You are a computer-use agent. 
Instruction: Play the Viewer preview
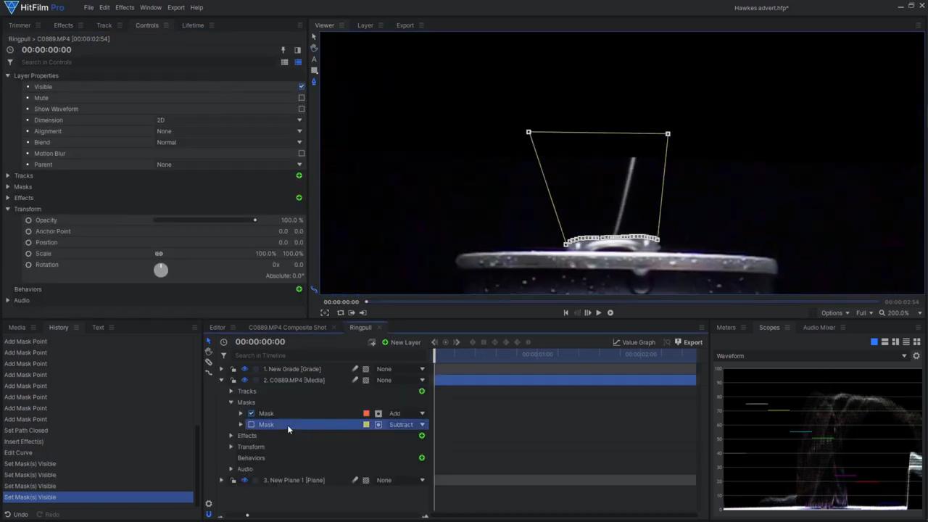(x=598, y=313)
